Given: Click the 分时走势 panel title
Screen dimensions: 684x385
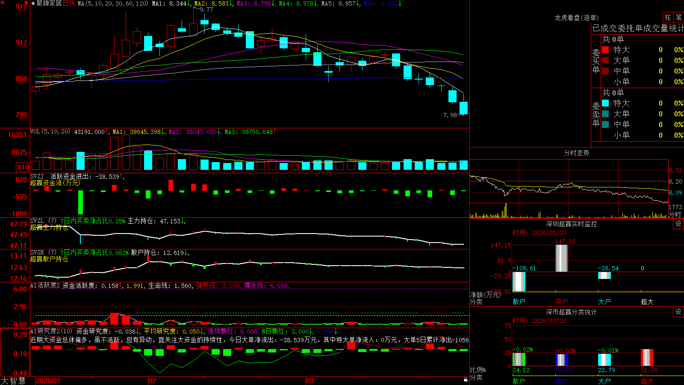Looking at the screenshot, I should click(x=577, y=153).
